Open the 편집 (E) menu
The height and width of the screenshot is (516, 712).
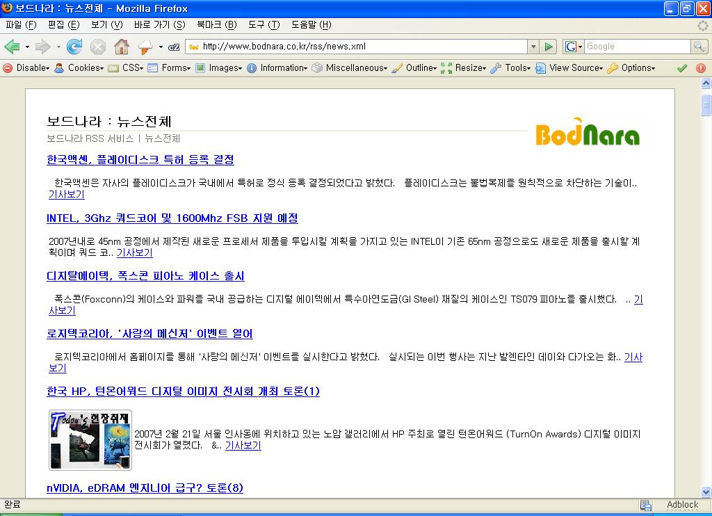click(63, 25)
